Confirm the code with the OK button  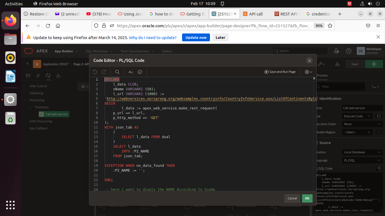click(x=307, y=198)
